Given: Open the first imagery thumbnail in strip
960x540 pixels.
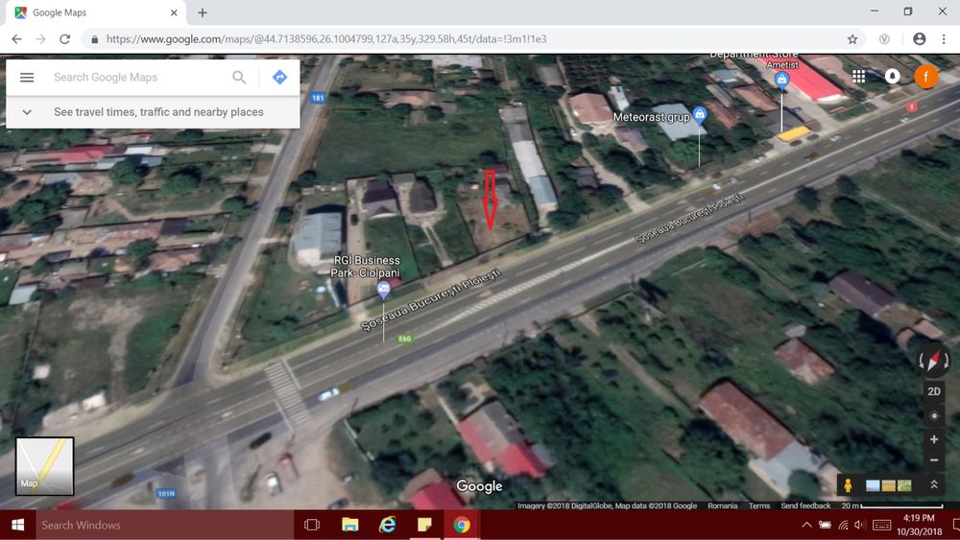Looking at the screenshot, I should [x=873, y=485].
